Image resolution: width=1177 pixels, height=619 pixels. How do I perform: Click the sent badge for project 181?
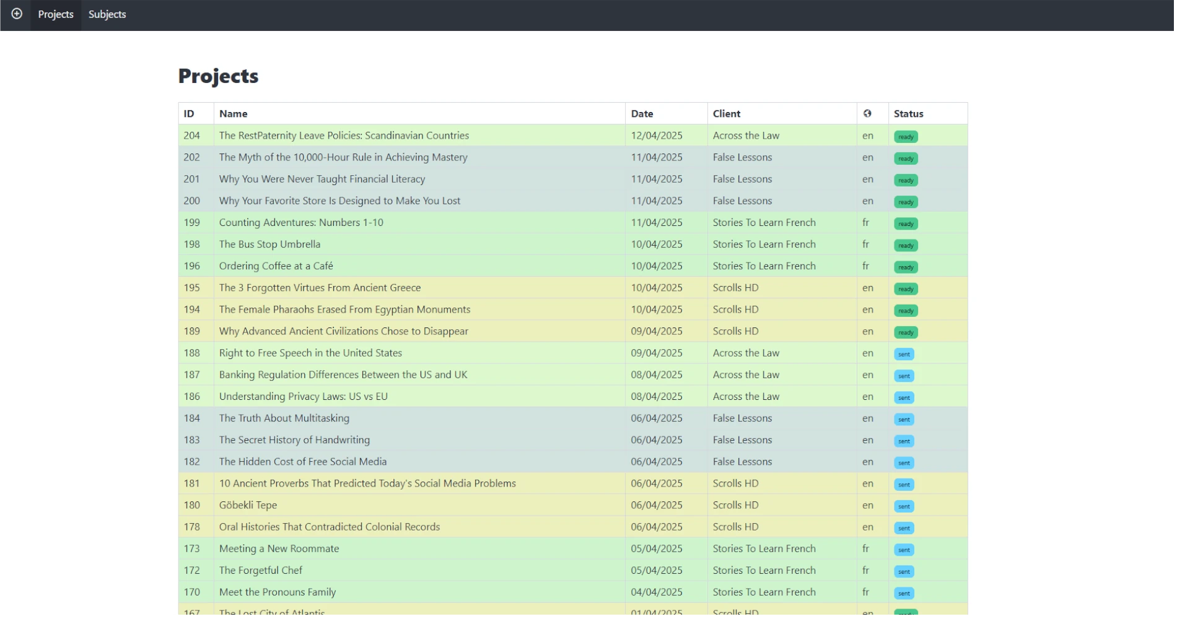(904, 485)
